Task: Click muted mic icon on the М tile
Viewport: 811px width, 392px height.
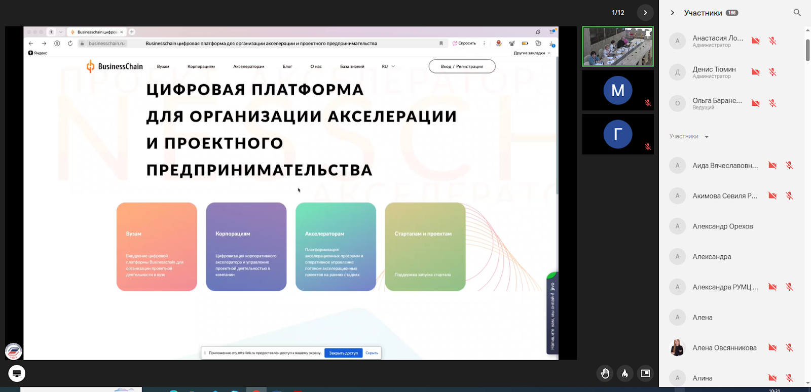Action: click(x=647, y=103)
